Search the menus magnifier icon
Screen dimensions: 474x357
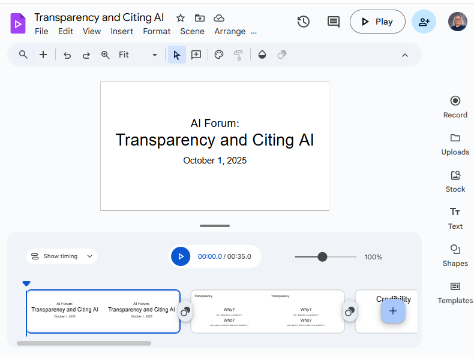click(23, 55)
